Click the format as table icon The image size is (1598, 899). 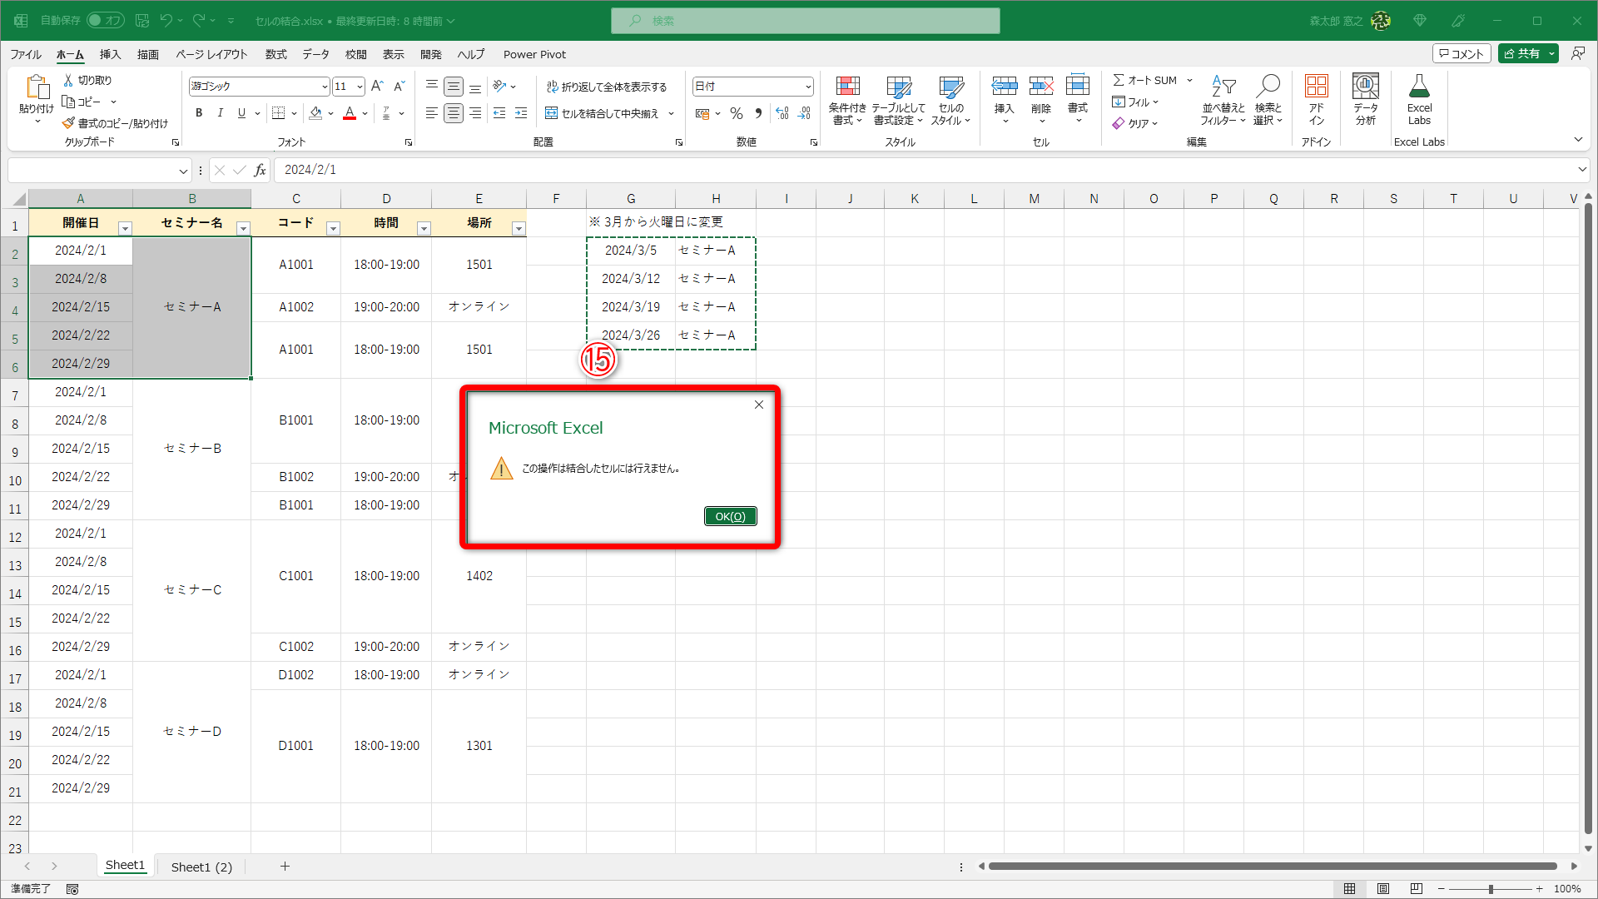tap(899, 87)
